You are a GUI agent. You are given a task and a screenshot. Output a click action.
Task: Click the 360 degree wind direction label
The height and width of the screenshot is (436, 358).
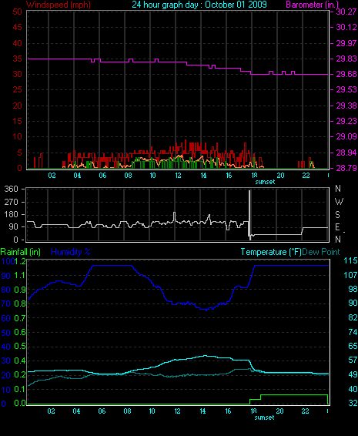pyautogui.click(x=11, y=189)
